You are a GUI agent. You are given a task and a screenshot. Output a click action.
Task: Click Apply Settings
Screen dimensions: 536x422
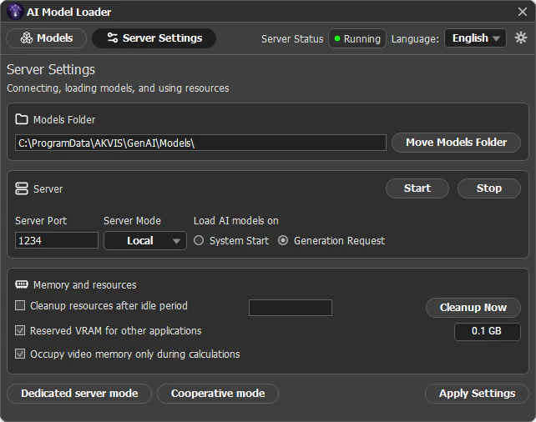point(477,394)
